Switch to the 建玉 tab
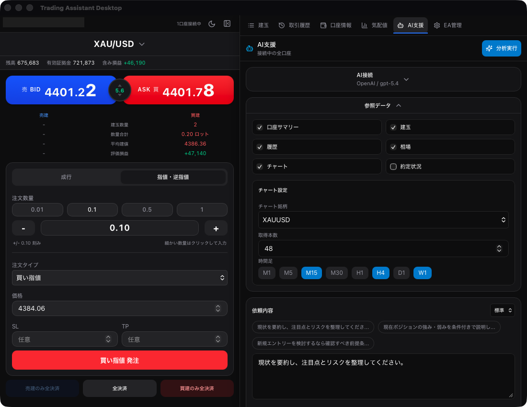Viewport: 527px width, 407px height. pyautogui.click(x=258, y=25)
